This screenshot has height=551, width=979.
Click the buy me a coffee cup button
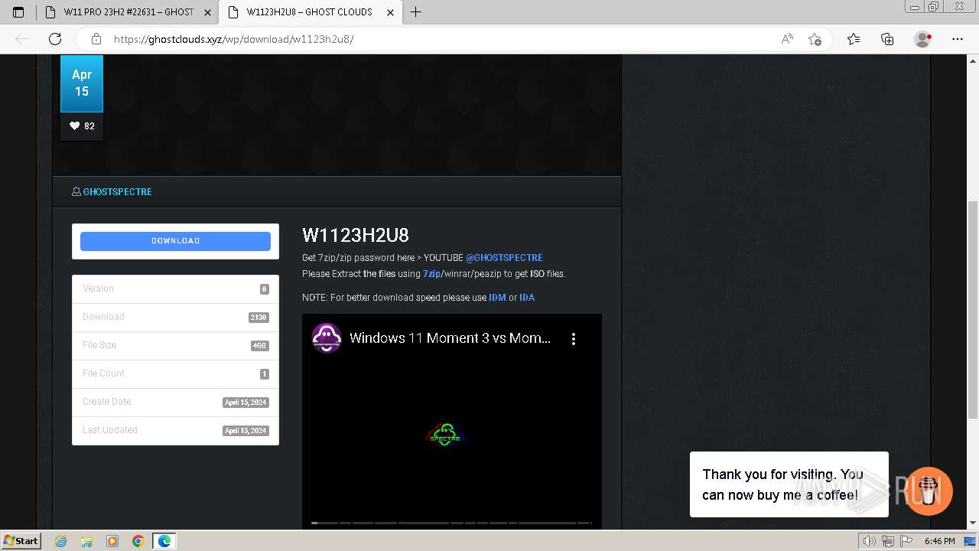tap(929, 491)
